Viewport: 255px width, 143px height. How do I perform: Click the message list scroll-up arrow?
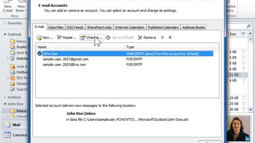(x=251, y=33)
